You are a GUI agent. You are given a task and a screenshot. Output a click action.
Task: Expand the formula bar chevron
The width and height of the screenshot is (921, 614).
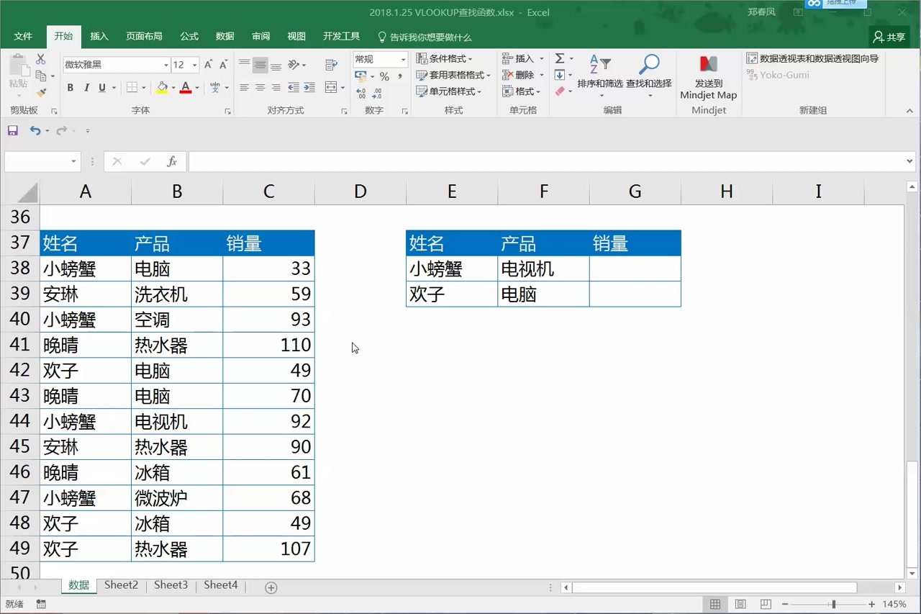(x=911, y=162)
